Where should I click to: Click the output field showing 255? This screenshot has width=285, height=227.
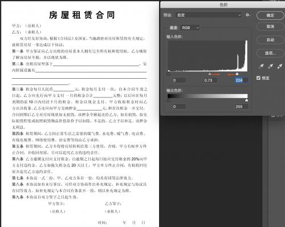(242, 107)
